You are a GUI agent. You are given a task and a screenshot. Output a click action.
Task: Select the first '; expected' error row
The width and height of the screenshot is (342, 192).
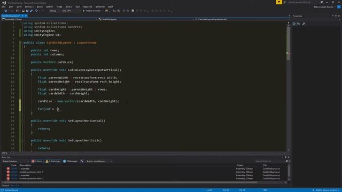[x=145, y=169]
